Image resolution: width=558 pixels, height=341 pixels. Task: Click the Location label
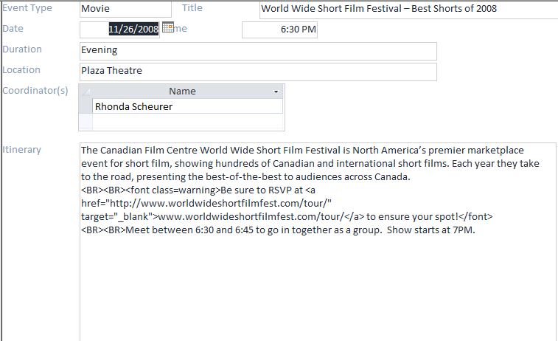[x=22, y=70]
